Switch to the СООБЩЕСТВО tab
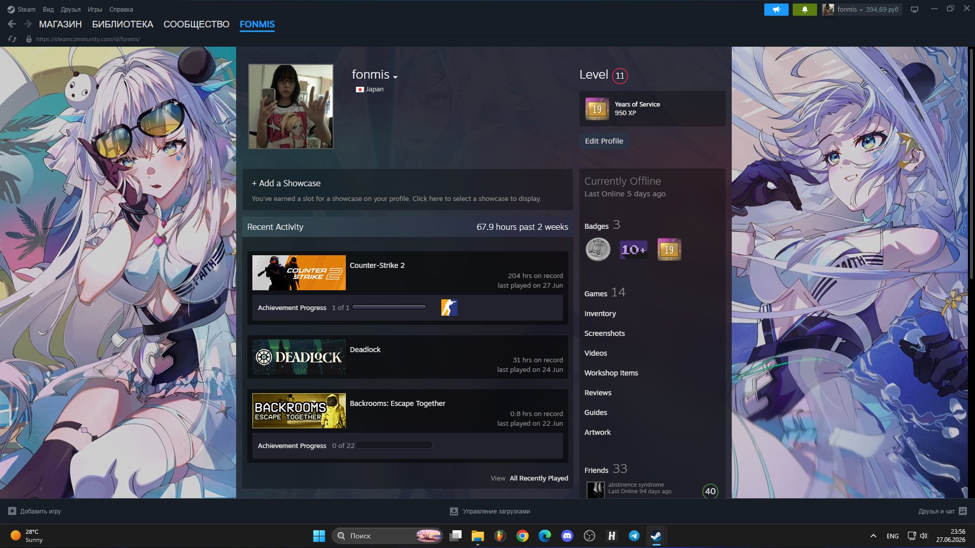975x548 pixels. click(x=197, y=24)
